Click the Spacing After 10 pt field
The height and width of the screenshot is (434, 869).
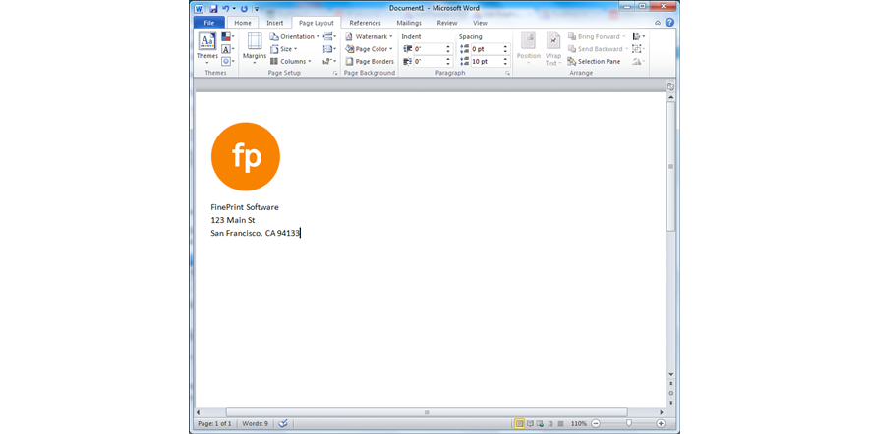(486, 61)
